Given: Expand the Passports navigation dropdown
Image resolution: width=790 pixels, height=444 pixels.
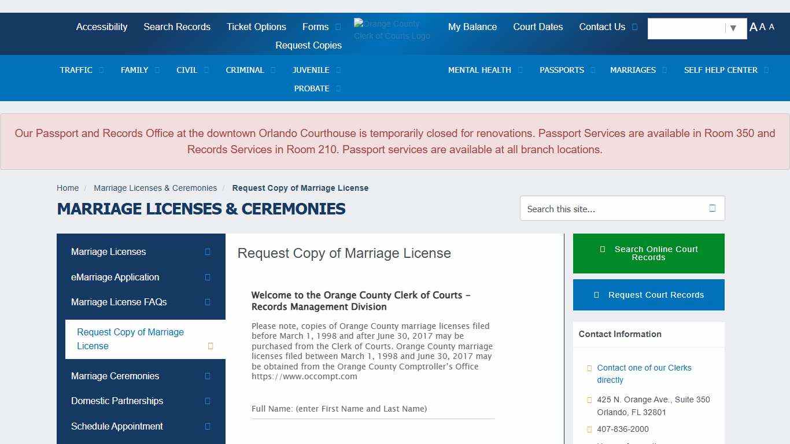Looking at the screenshot, I should tap(593, 70).
